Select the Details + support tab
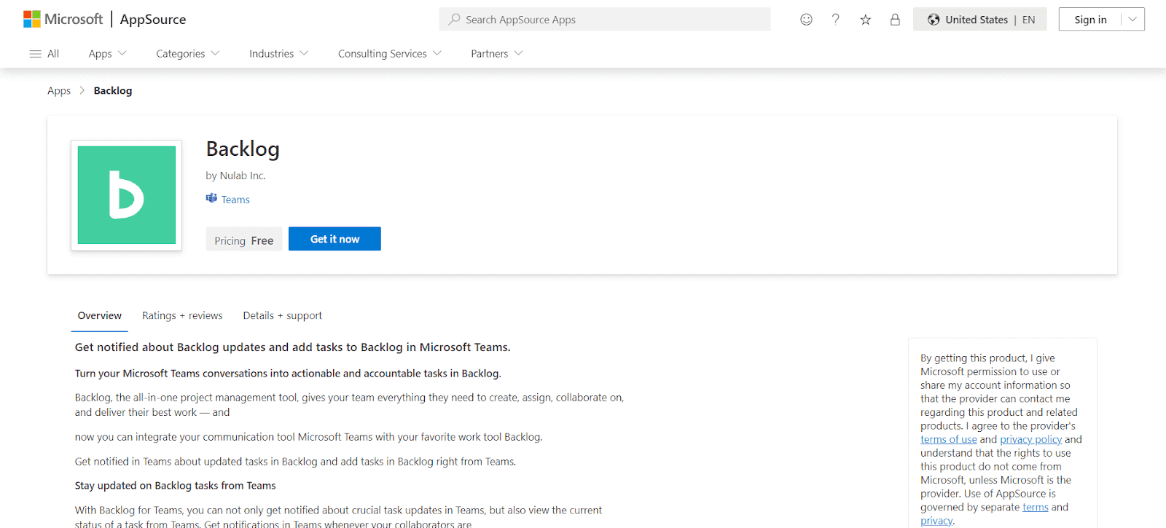The image size is (1166, 528). [x=282, y=315]
